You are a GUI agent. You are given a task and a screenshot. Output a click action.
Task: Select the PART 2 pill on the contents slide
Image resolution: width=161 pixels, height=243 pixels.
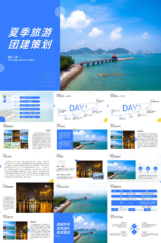[x=30, y=101]
